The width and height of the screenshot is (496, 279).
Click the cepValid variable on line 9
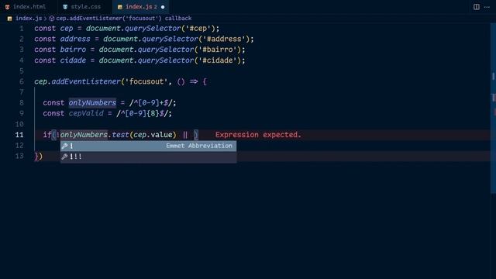pos(86,114)
